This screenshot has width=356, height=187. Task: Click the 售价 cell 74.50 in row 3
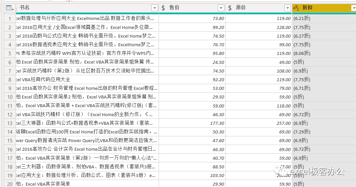(192, 36)
